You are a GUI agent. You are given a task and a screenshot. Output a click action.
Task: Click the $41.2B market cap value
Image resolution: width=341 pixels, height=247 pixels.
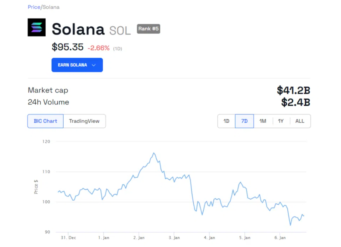tap(293, 90)
